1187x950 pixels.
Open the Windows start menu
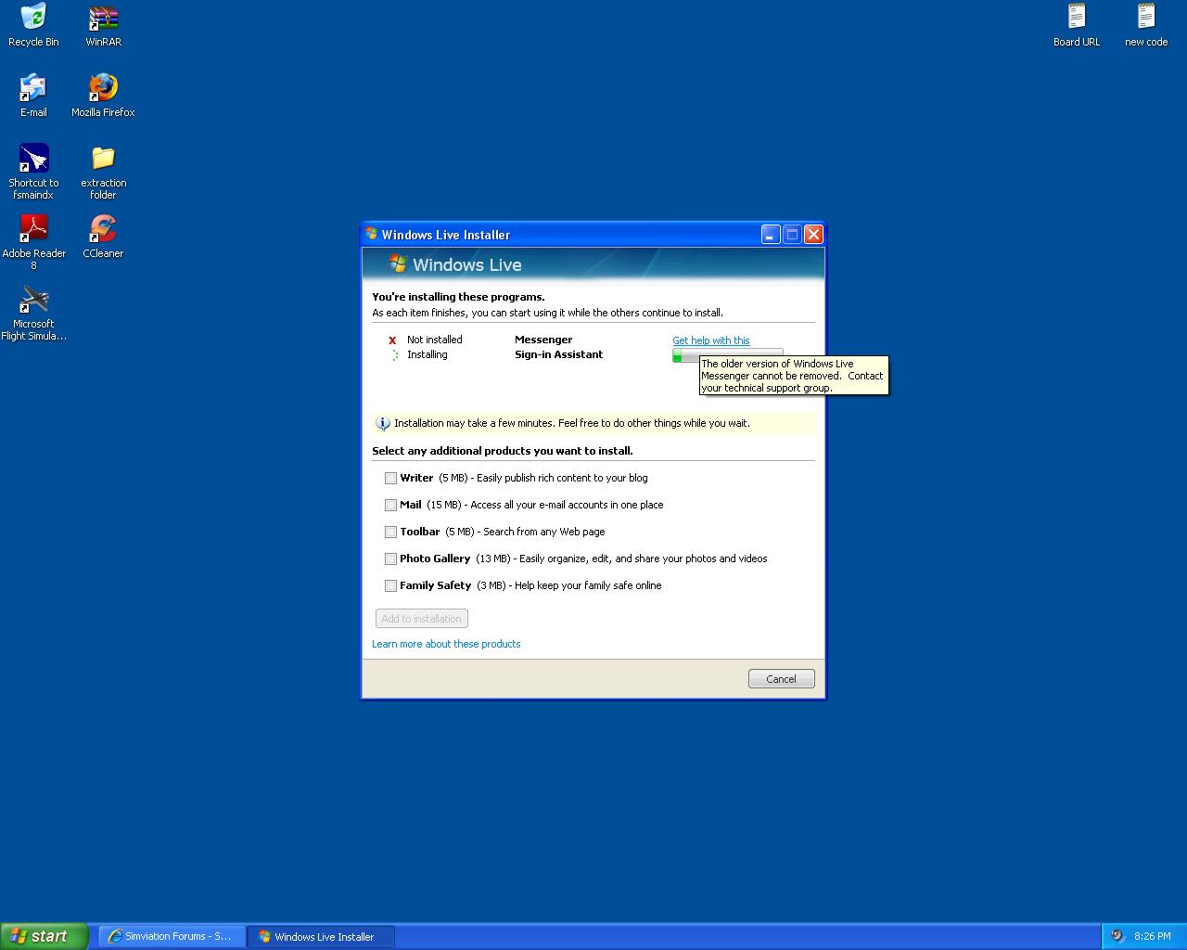coord(44,936)
